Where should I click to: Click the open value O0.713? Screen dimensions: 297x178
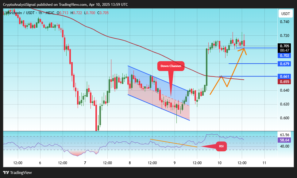63,13
